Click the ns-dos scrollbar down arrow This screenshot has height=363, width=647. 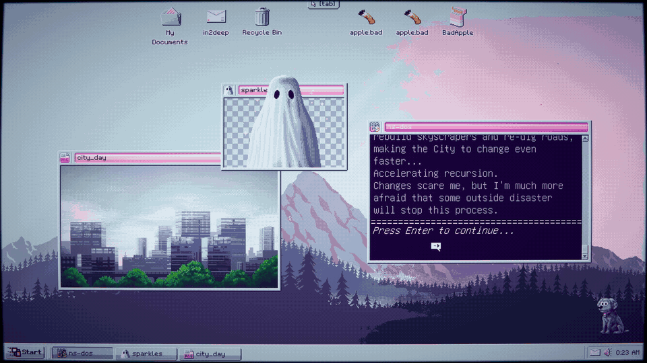pos(585,255)
